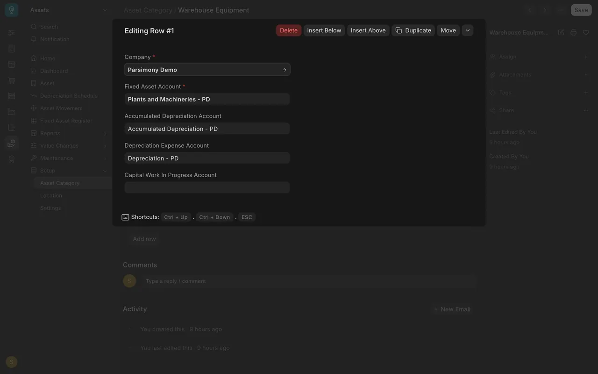598x374 pixels.
Task: Click the 'Ctrl + Up' shortcut key
Action: [176, 217]
